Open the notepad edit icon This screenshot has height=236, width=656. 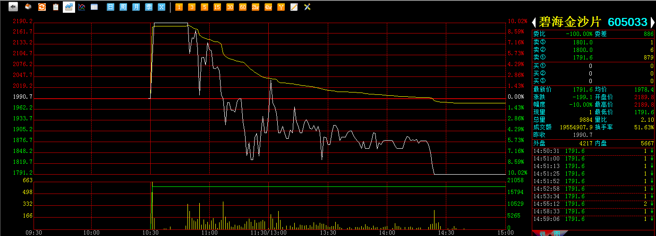(294, 7)
